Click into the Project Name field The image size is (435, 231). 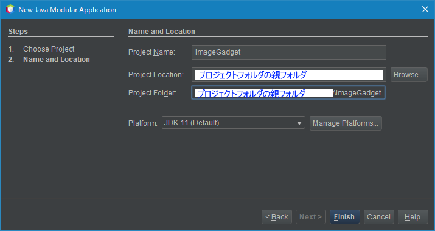coord(289,52)
